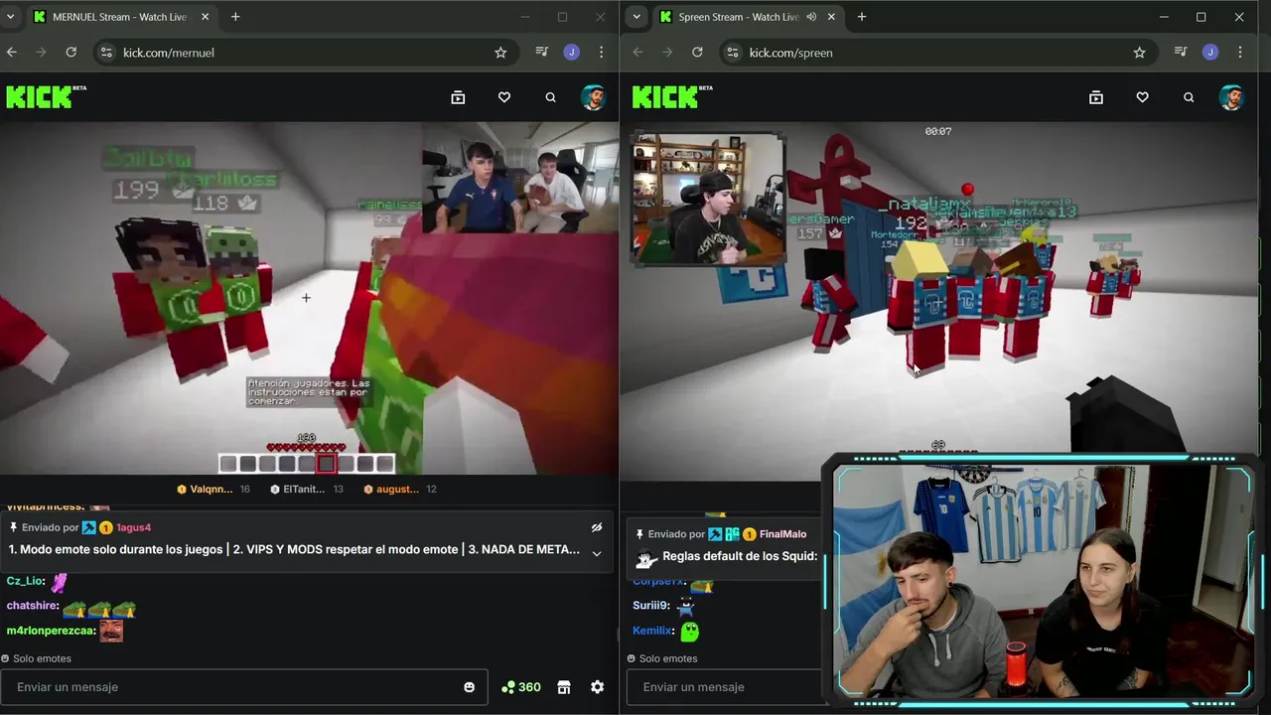Screen dimensions: 1271x715
Task: Open browse icon in Spreen window header
Action: [1096, 97]
